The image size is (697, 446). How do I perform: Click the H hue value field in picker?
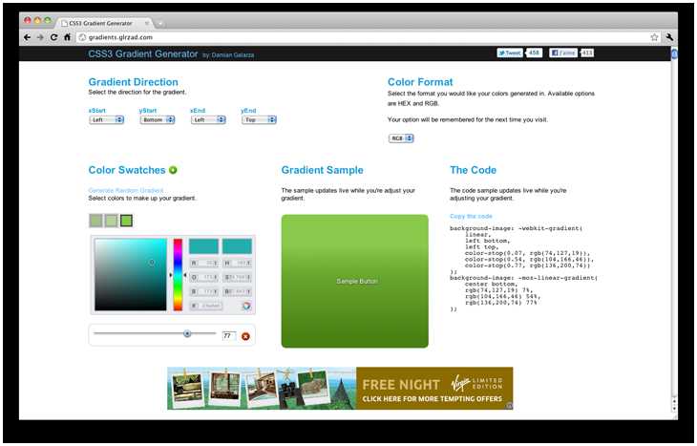point(238,264)
